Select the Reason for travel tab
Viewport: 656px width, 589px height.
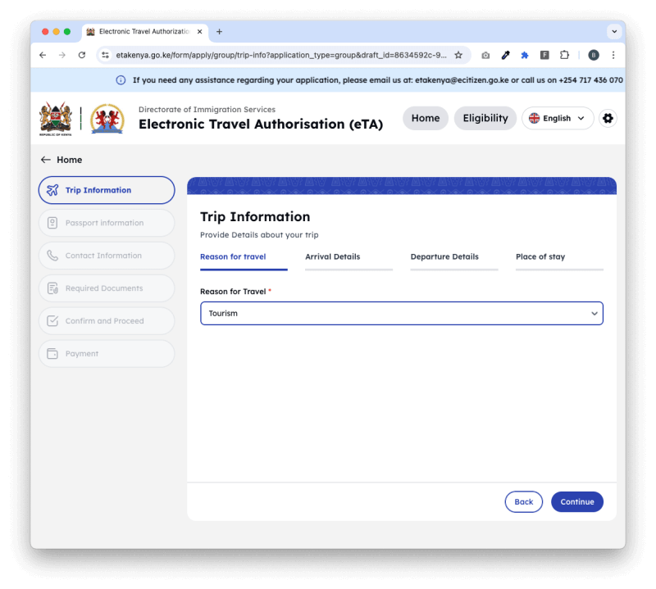244,261
